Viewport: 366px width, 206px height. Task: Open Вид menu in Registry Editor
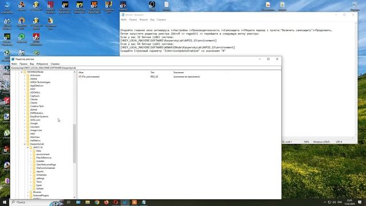click(x=32, y=64)
